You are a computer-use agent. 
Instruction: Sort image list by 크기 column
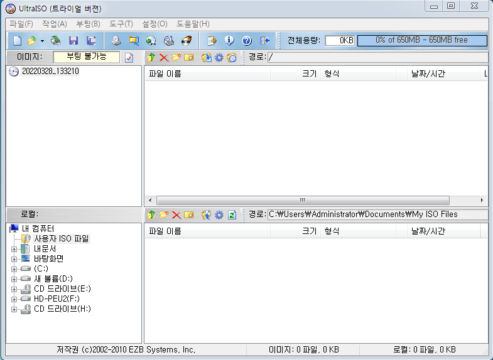(296, 74)
